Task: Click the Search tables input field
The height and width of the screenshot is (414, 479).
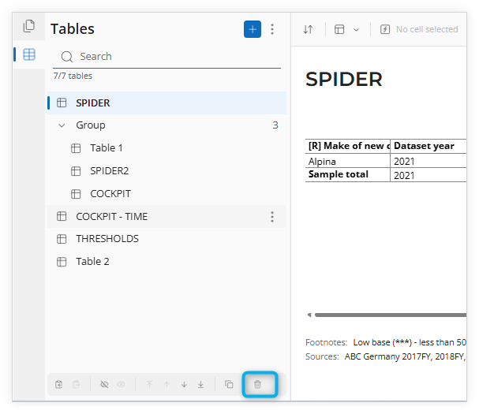Action: [167, 57]
